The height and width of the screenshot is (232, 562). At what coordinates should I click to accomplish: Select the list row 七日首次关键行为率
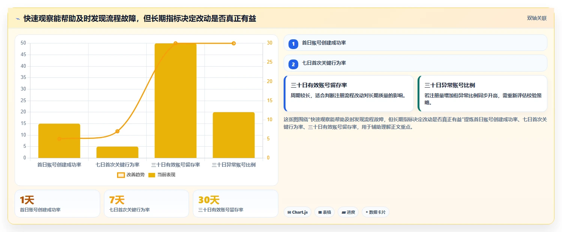(415, 63)
